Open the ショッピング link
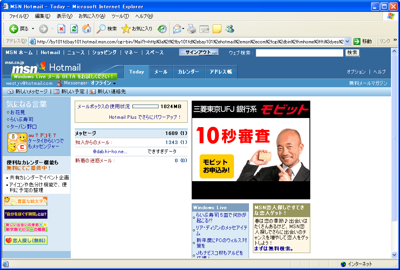400x270 pixels. click(104, 52)
